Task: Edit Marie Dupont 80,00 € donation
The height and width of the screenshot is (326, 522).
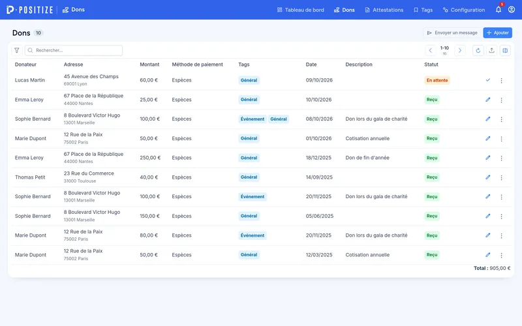Action: coord(487,235)
